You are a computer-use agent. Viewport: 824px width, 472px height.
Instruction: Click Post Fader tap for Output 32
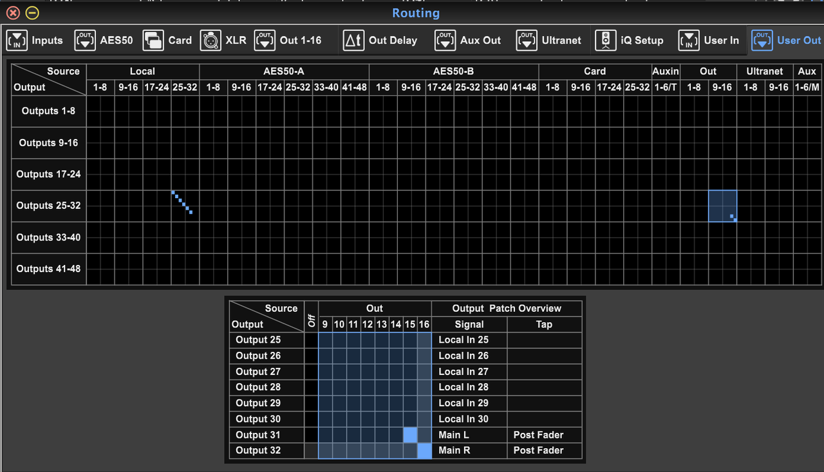coord(545,451)
